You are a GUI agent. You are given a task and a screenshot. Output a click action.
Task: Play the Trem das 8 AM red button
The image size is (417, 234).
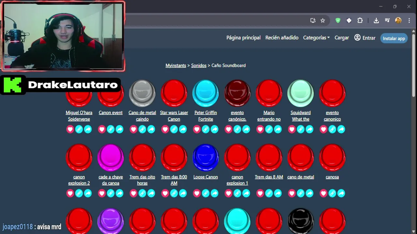269,158
